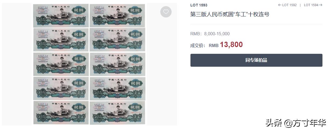The width and height of the screenshot is (330, 131).
Task: Click the 成交价 label
Action: 198,45
